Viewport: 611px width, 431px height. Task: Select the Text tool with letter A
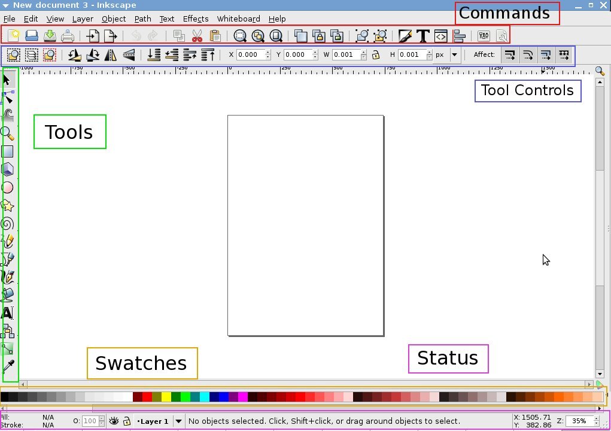7,313
